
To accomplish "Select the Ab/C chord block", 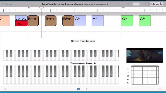I will (x=21, y=18).
